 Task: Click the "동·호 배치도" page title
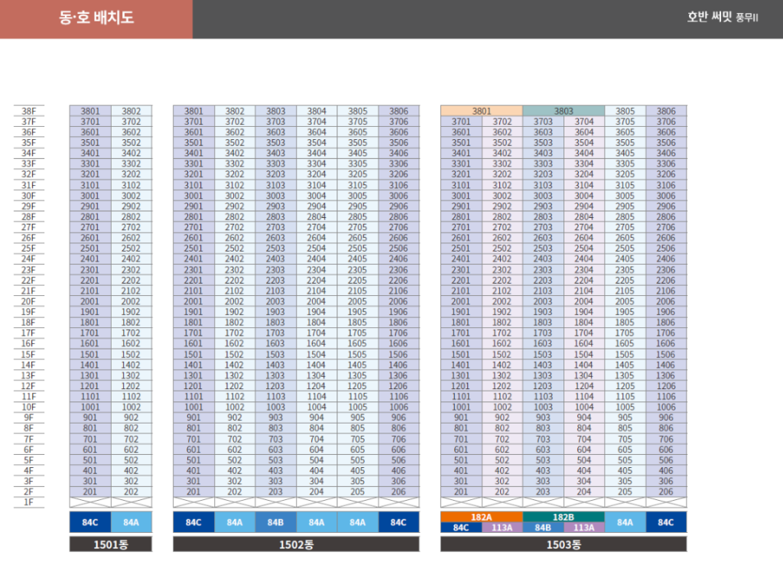tap(96, 18)
